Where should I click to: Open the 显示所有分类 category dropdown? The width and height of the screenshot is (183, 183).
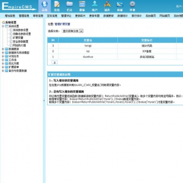point(73,31)
